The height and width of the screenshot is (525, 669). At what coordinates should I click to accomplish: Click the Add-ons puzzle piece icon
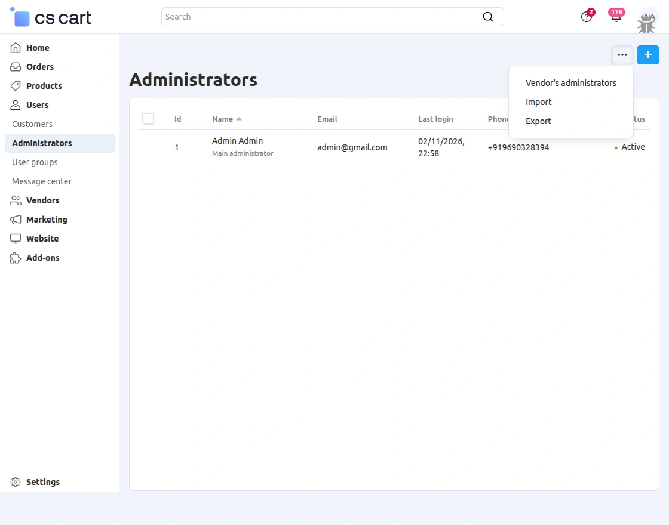pyautogui.click(x=15, y=258)
